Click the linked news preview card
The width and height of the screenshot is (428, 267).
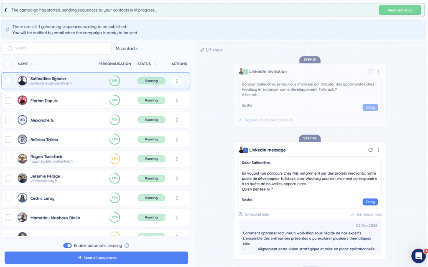tap(310, 237)
